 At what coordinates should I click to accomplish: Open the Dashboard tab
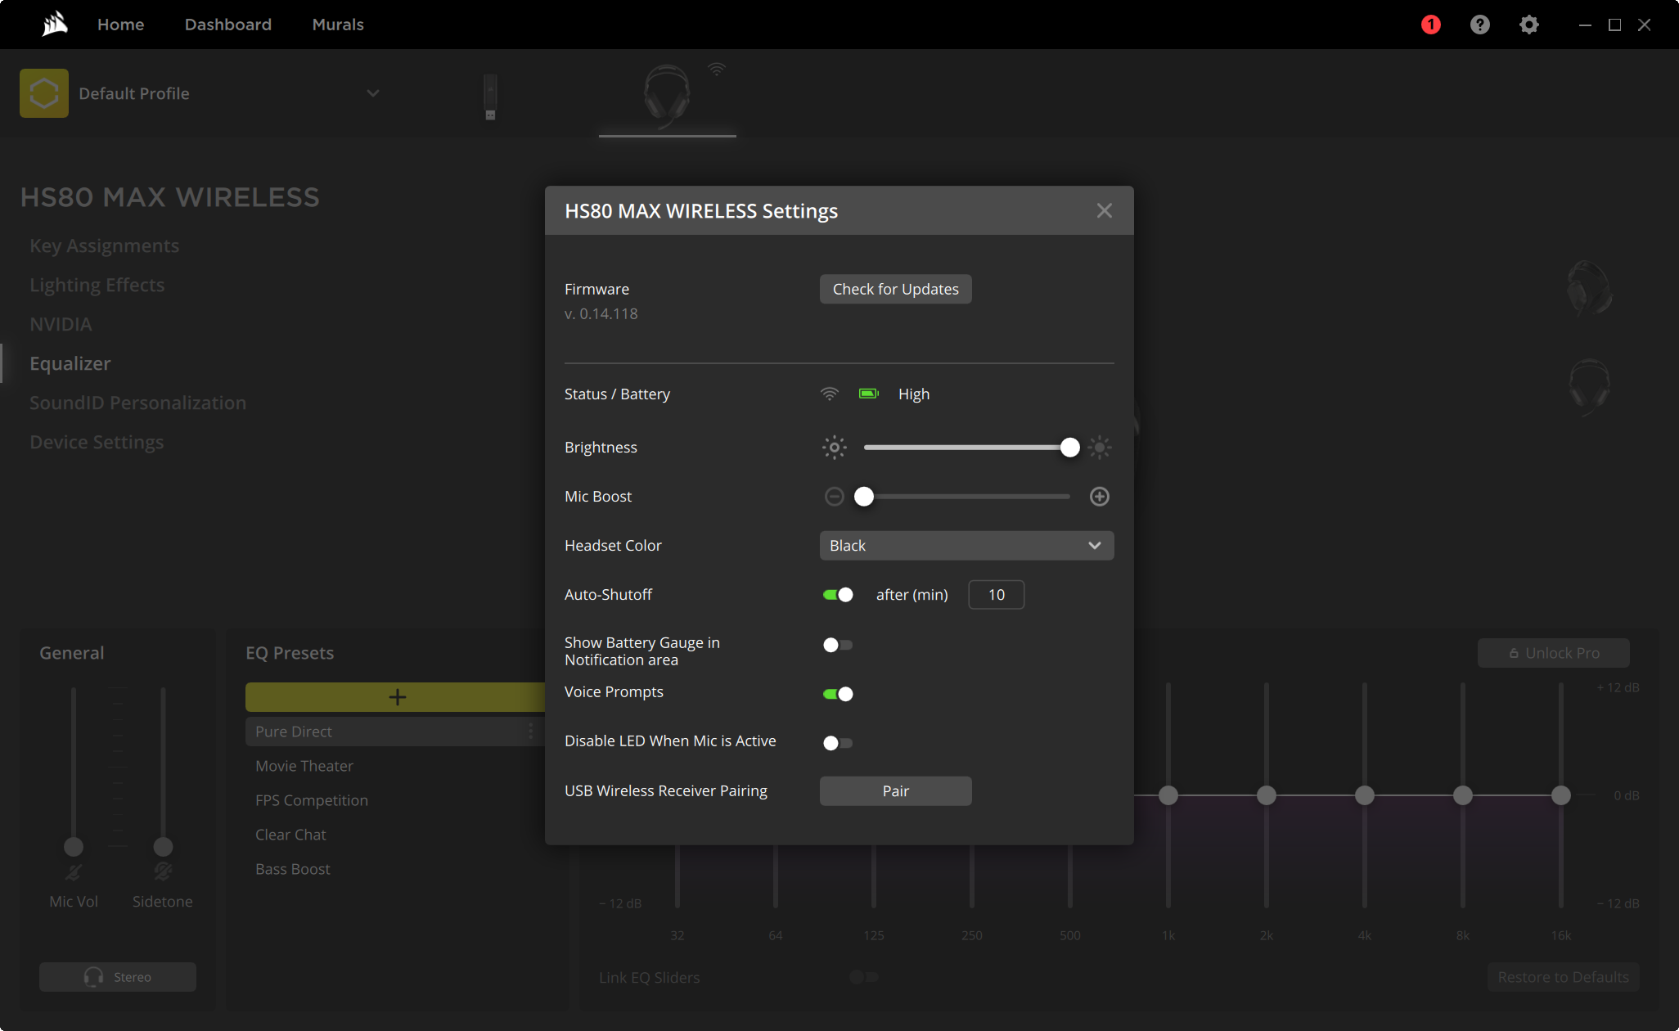228,25
